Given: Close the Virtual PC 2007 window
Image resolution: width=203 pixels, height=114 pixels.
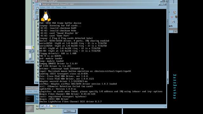Looking at the screenshot, I should click(165, 4).
